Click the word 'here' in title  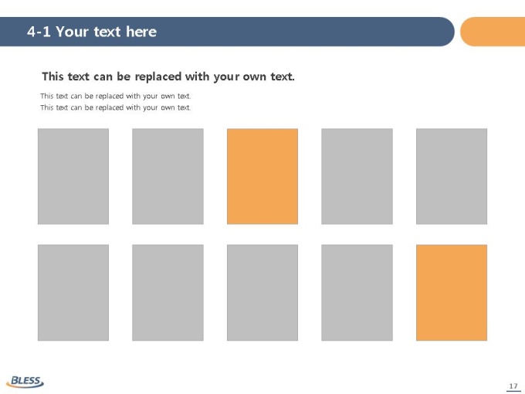141,32
